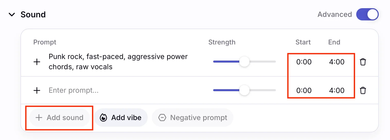Set start time of first prompt row
Image resolution: width=390 pixels, height=140 pixels.
pyautogui.click(x=304, y=62)
